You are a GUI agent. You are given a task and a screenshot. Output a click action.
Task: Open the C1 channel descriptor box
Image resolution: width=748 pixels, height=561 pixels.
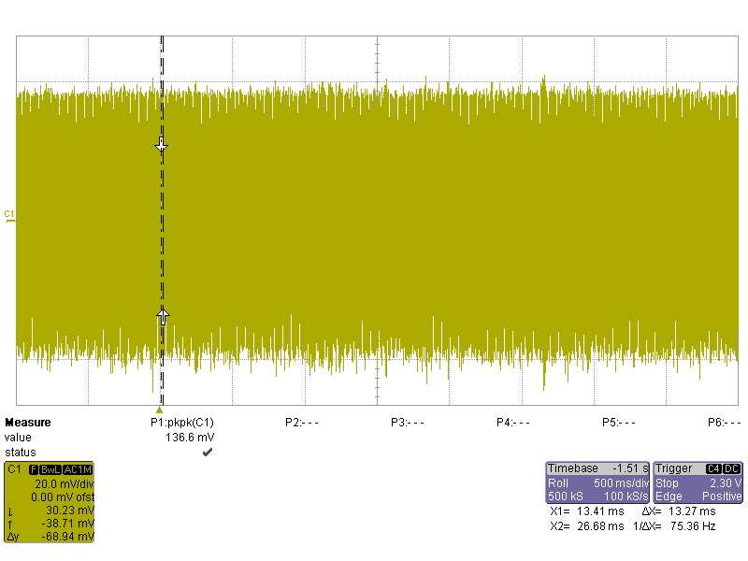(50, 502)
